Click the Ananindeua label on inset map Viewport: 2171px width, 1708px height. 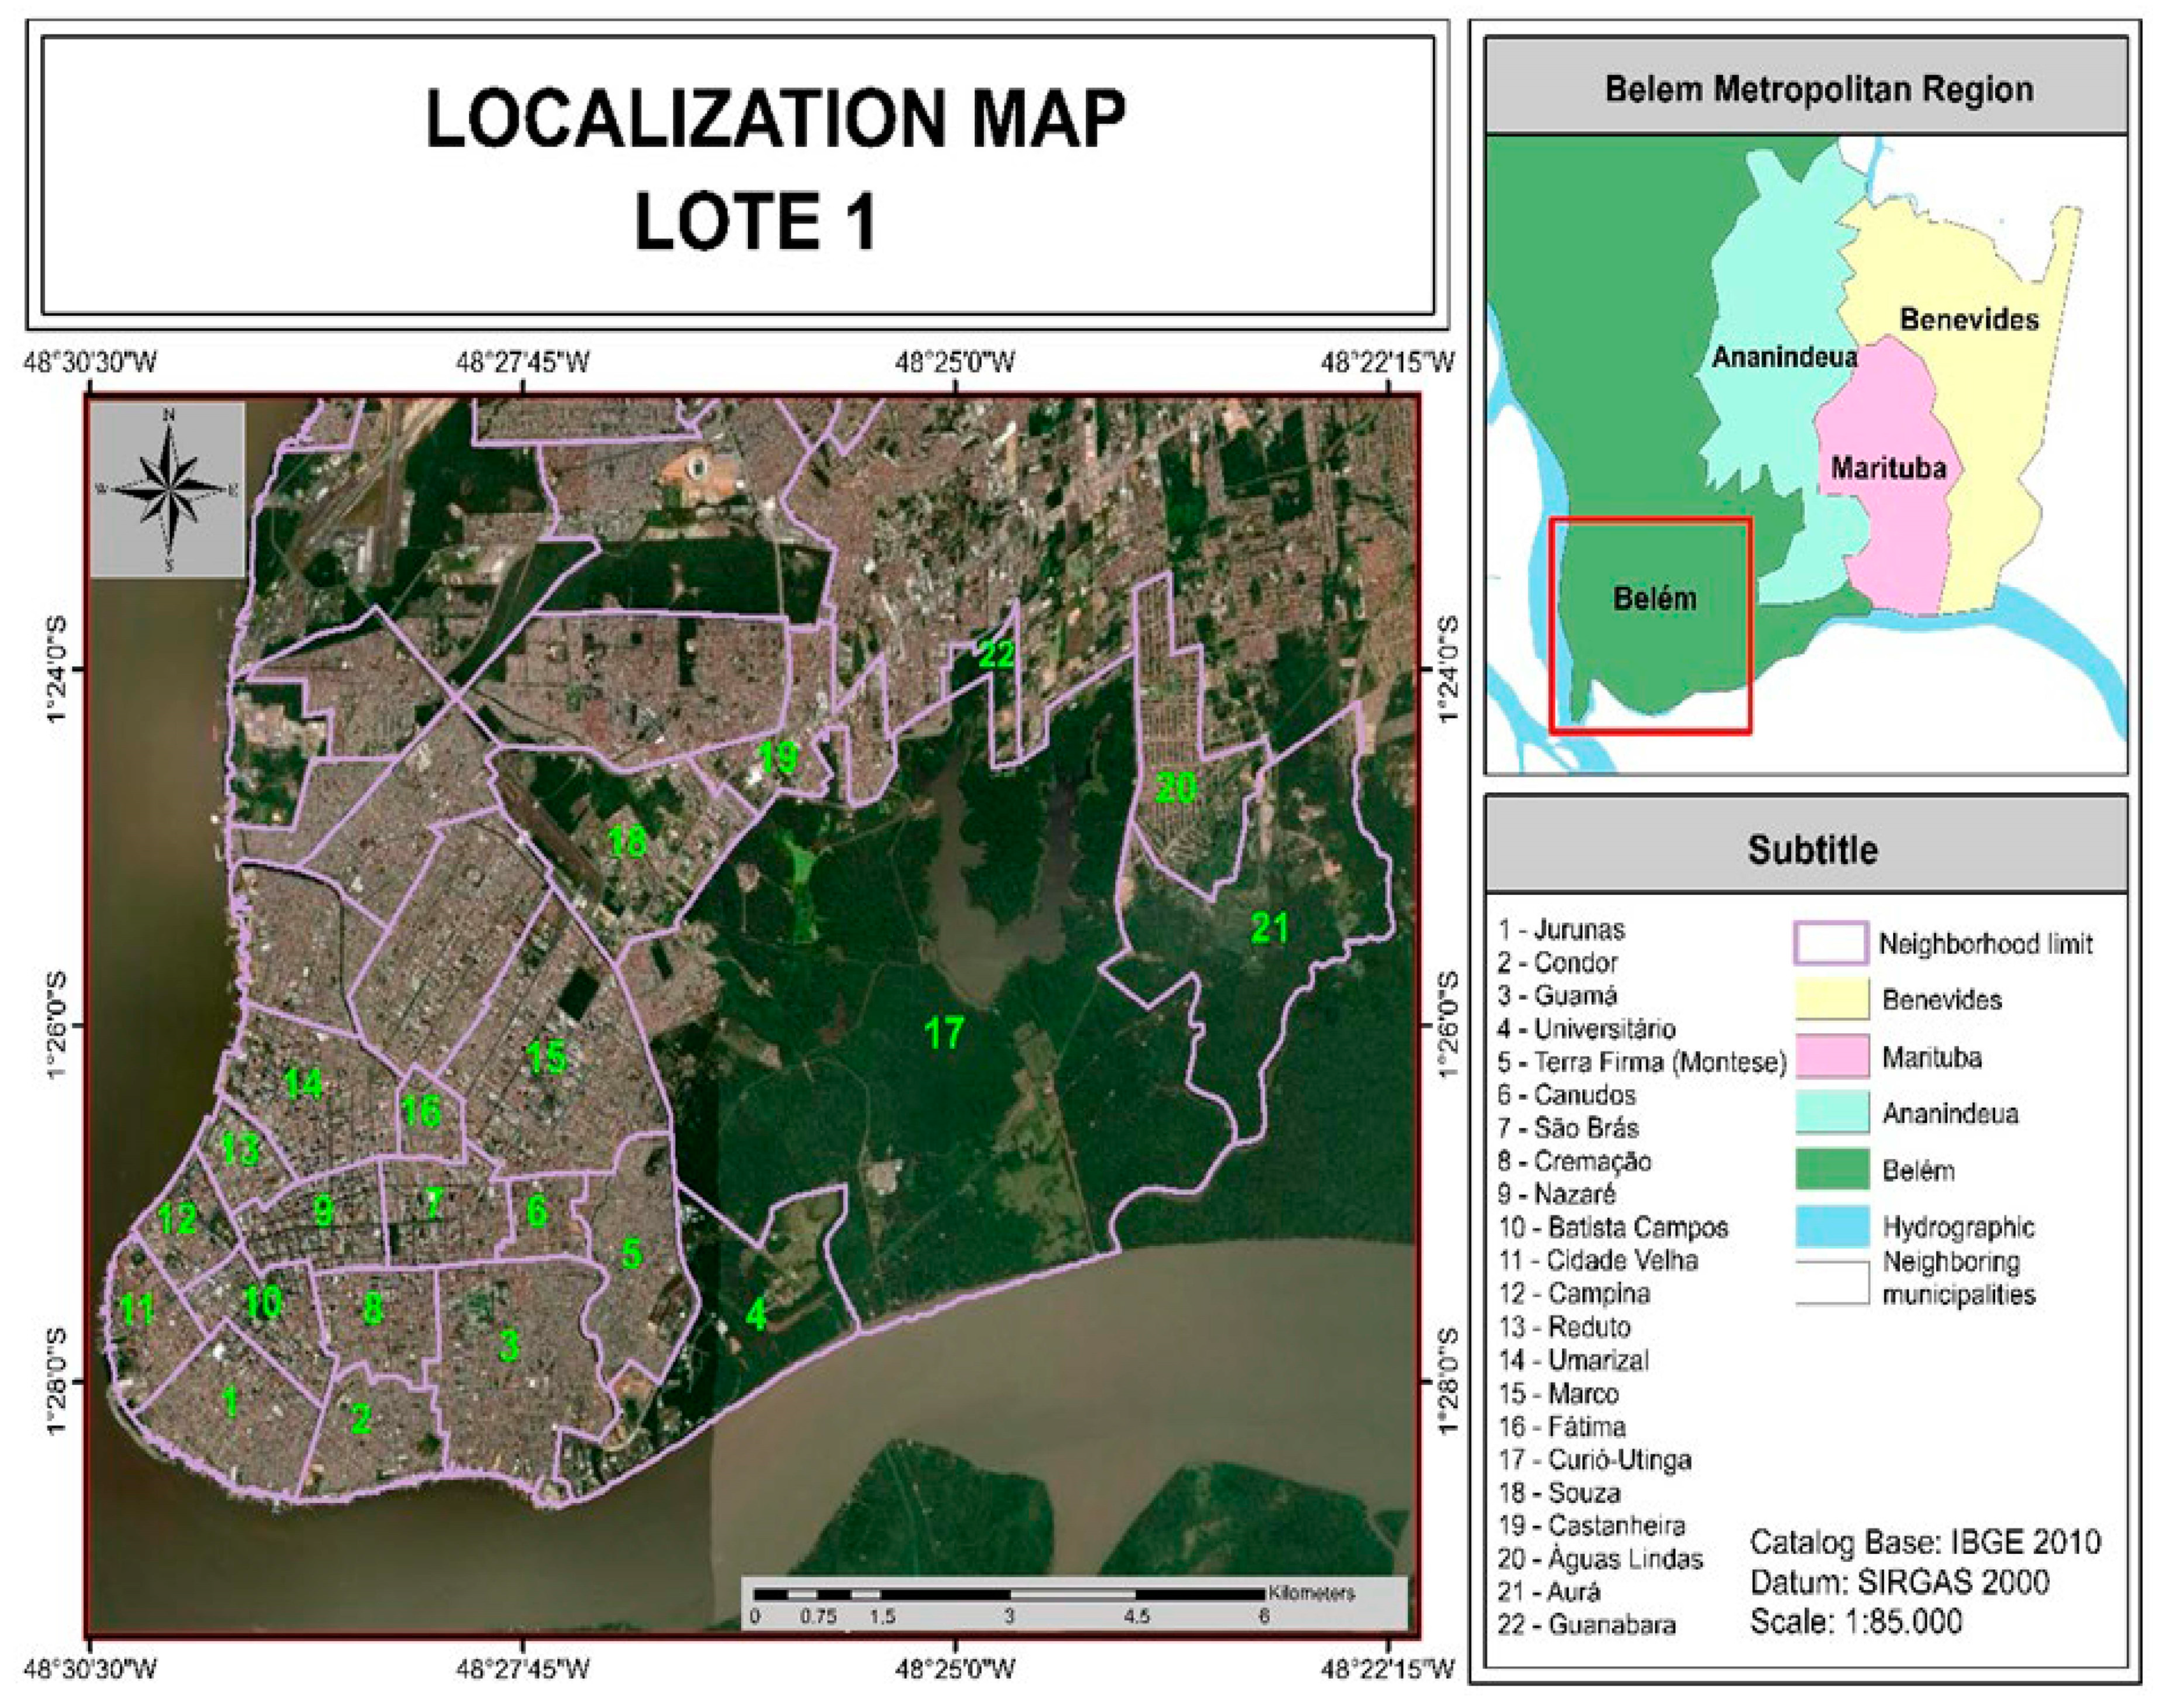tap(1784, 357)
